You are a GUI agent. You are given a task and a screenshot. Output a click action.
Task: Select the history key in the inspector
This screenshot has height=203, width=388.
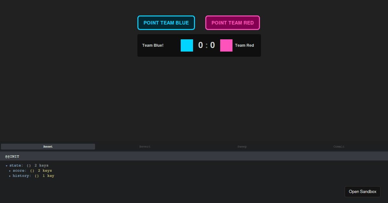point(21,176)
